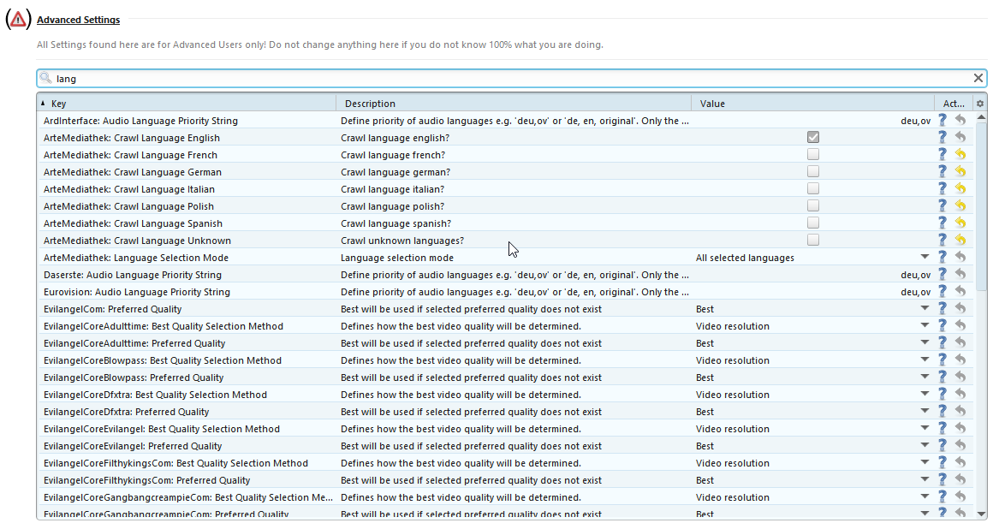993x529 pixels.
Task: Open help for ArdInterface Audio Language Priority String
Action: (x=942, y=120)
